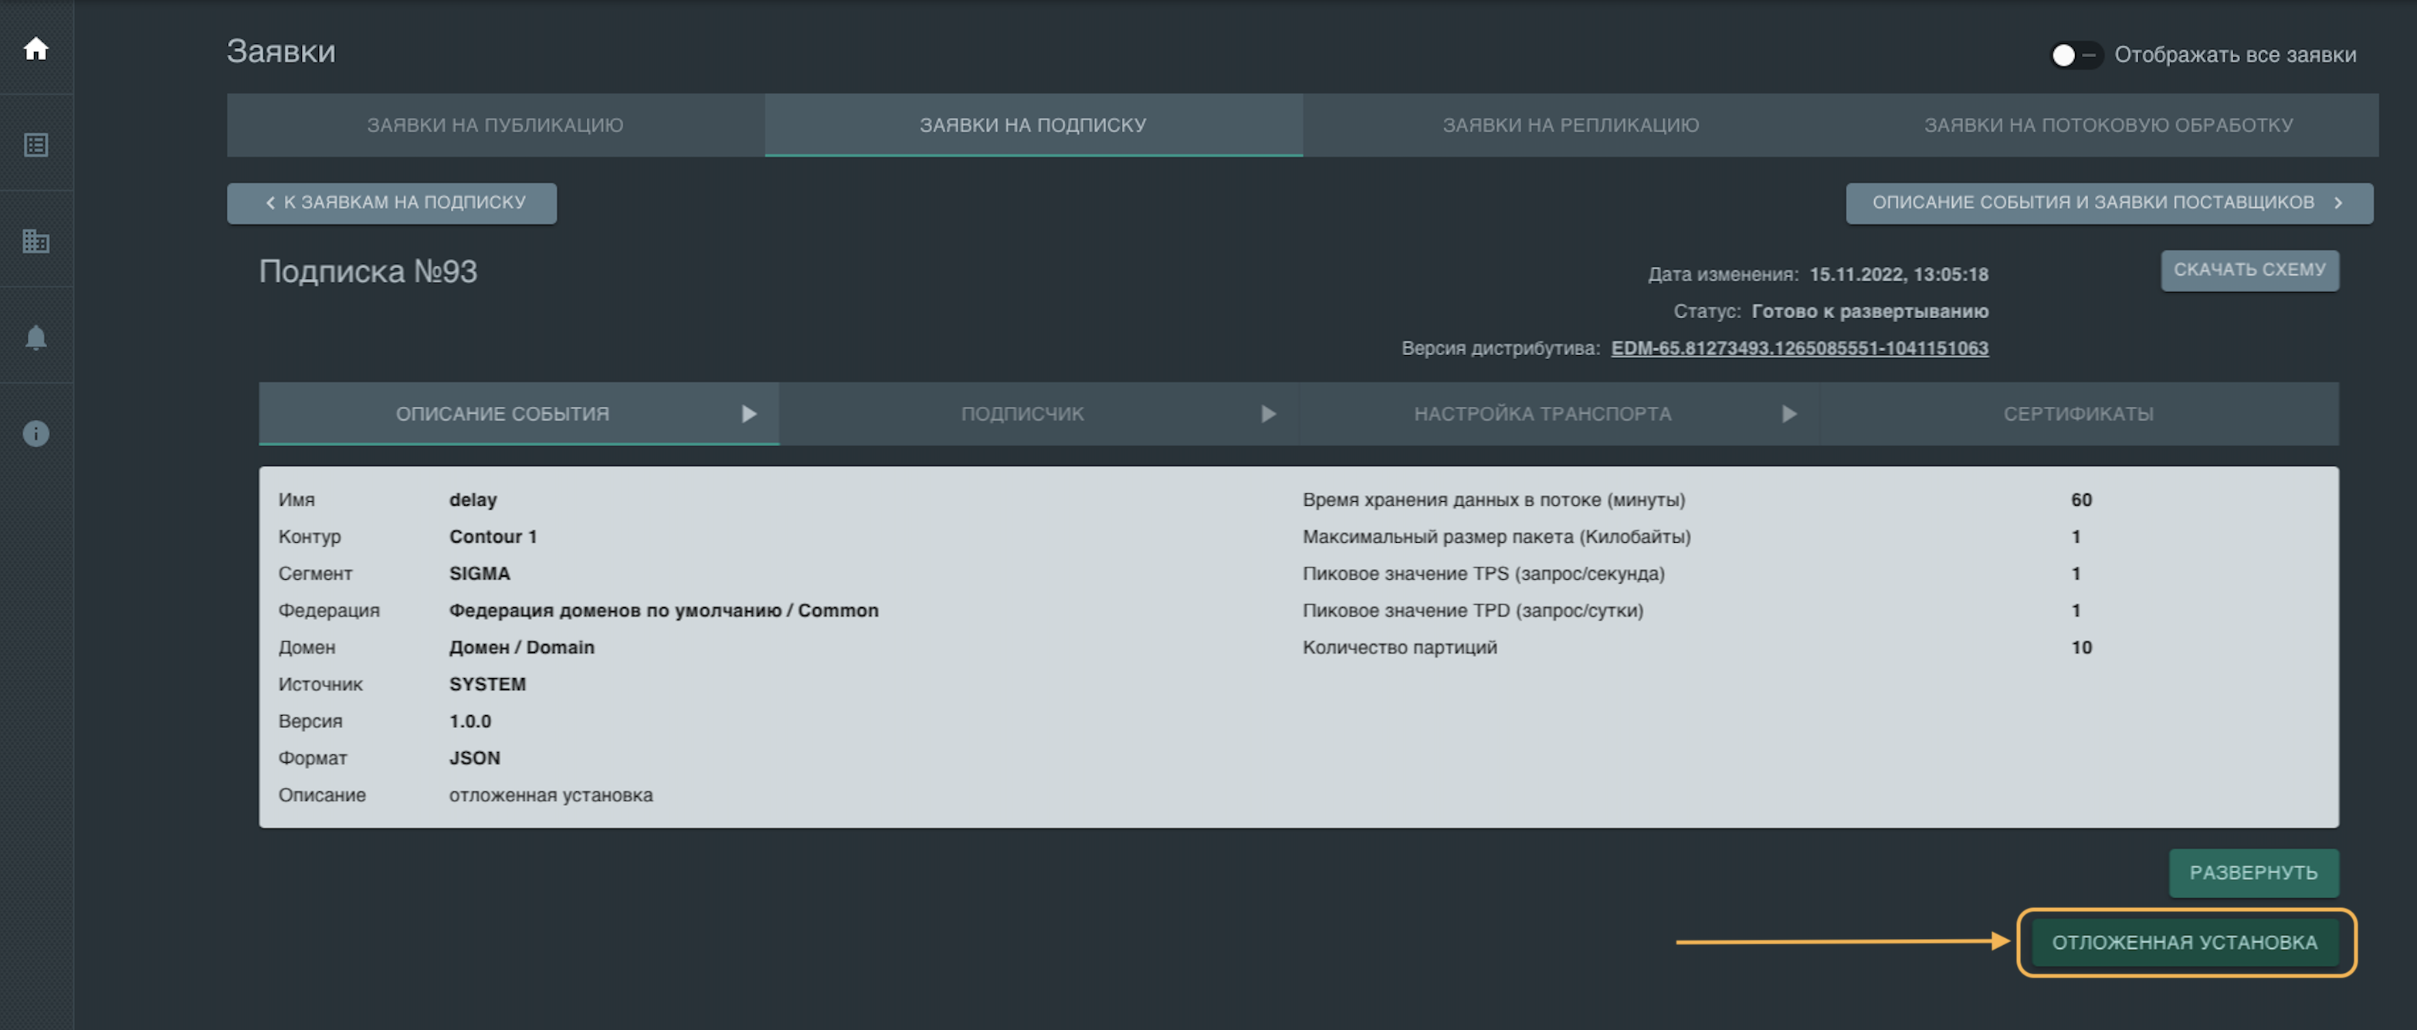Click arrow after Настройка транспорта step

1788,414
